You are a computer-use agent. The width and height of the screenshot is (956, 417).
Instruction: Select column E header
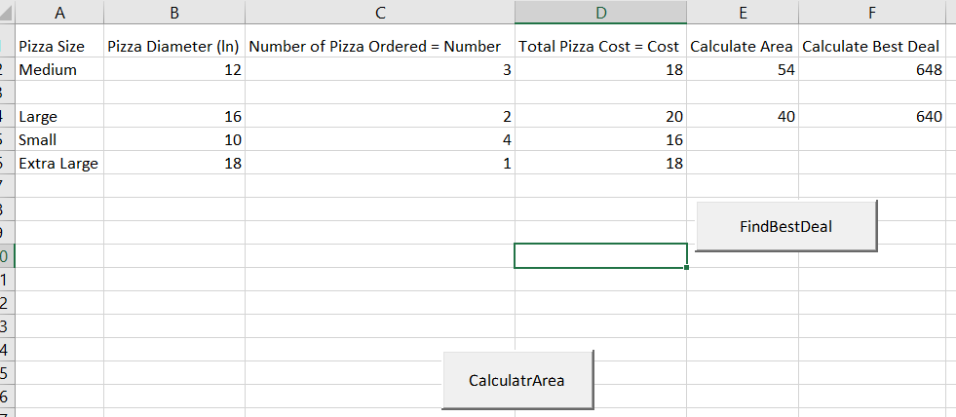pos(743,13)
